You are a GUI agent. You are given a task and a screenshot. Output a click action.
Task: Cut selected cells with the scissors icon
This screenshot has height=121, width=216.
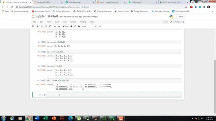[x=42, y=26]
